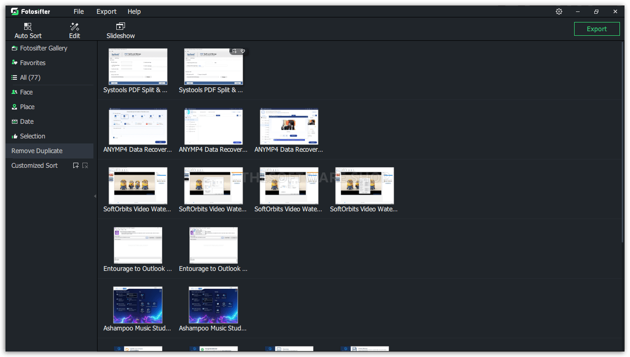Click the first 'ANYMP4 Data Recover...' caption
630x357 pixels.
pyautogui.click(x=138, y=150)
